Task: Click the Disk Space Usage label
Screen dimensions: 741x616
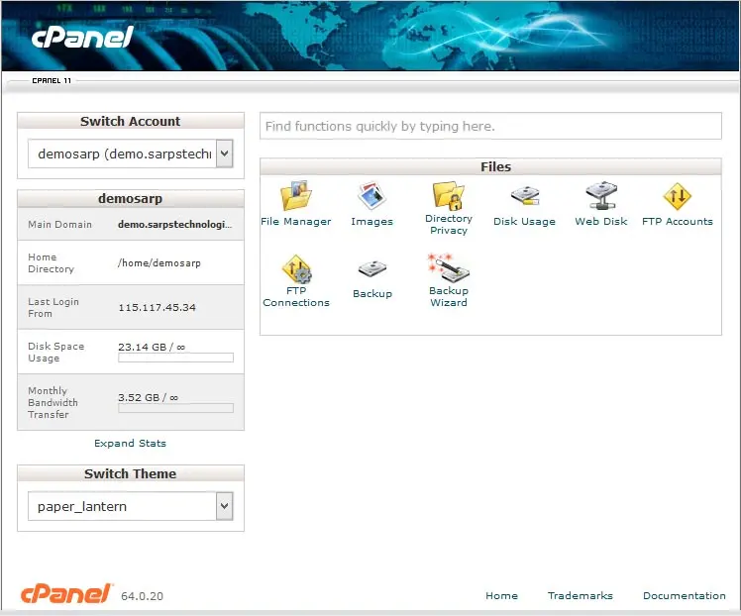Action: 55,352
